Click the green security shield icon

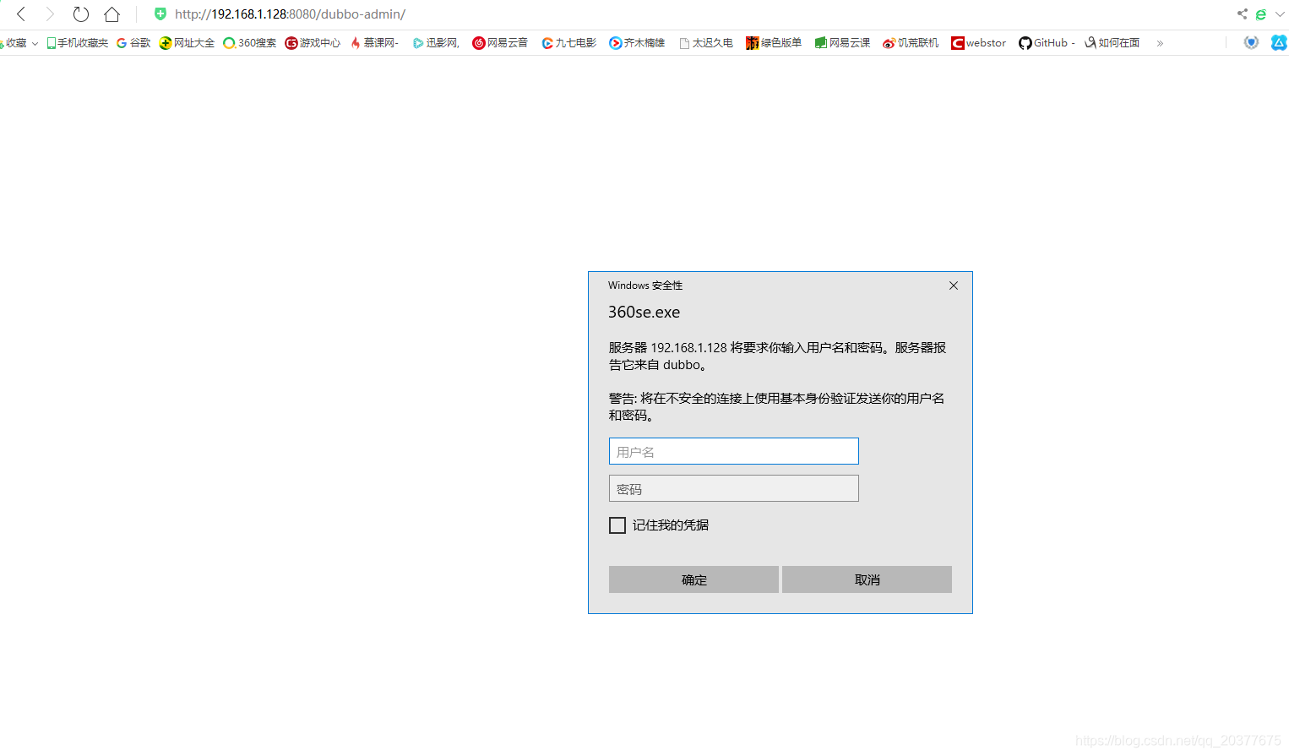pos(160,14)
